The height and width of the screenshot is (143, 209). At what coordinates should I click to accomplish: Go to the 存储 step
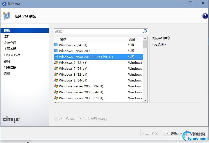(7, 61)
